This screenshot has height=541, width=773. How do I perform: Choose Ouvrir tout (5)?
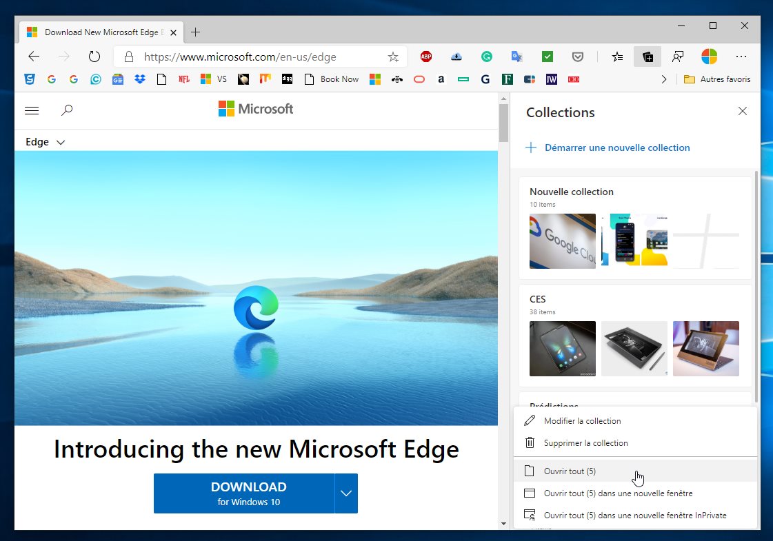635,471
